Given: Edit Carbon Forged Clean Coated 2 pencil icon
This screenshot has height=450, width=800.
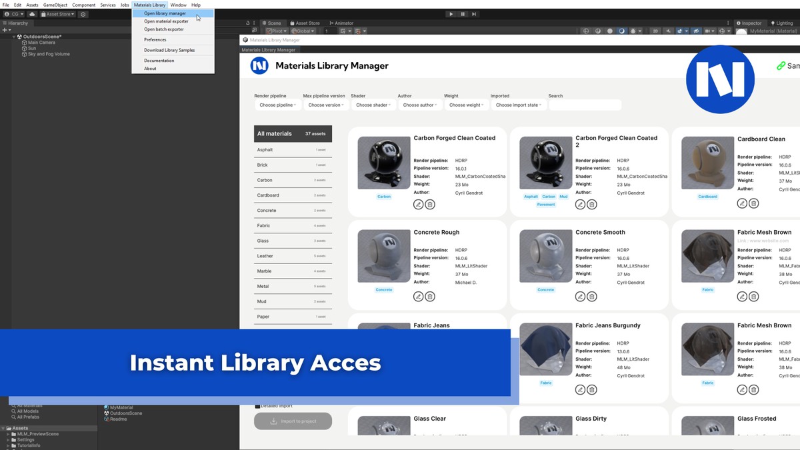Looking at the screenshot, I should coord(581,204).
